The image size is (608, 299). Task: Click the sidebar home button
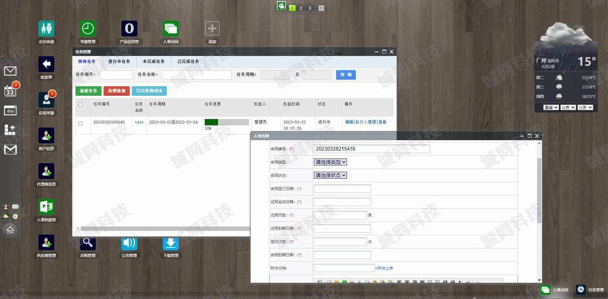click(x=10, y=230)
